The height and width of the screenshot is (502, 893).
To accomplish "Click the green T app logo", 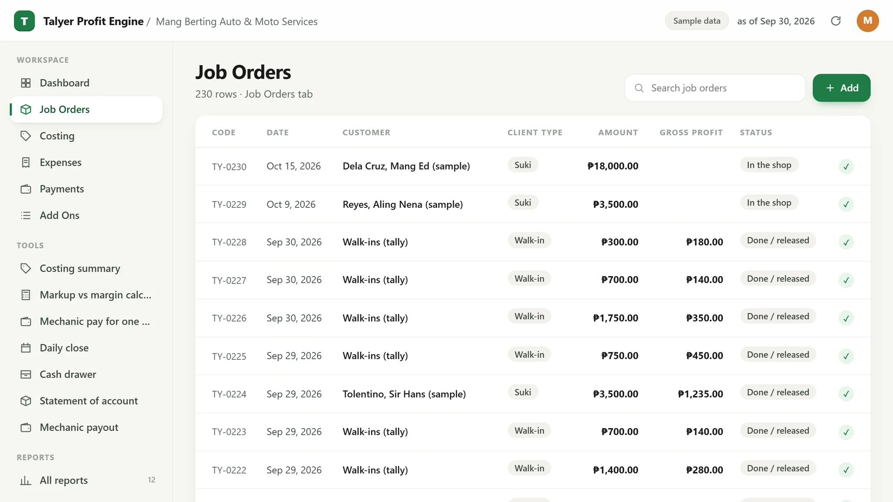I will pyautogui.click(x=24, y=21).
